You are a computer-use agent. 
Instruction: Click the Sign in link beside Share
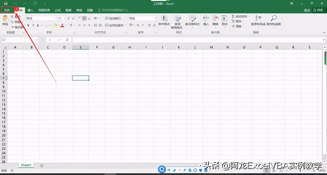307,10
